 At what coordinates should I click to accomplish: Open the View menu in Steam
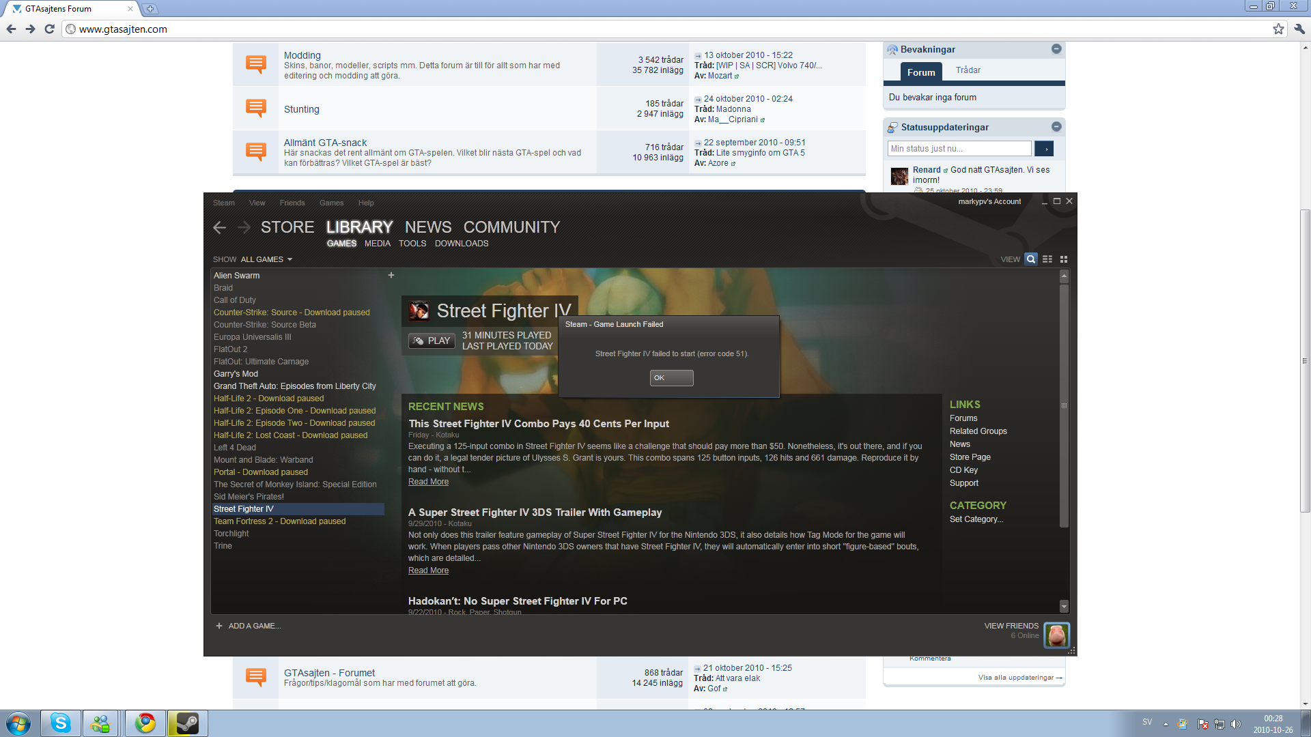tap(257, 203)
